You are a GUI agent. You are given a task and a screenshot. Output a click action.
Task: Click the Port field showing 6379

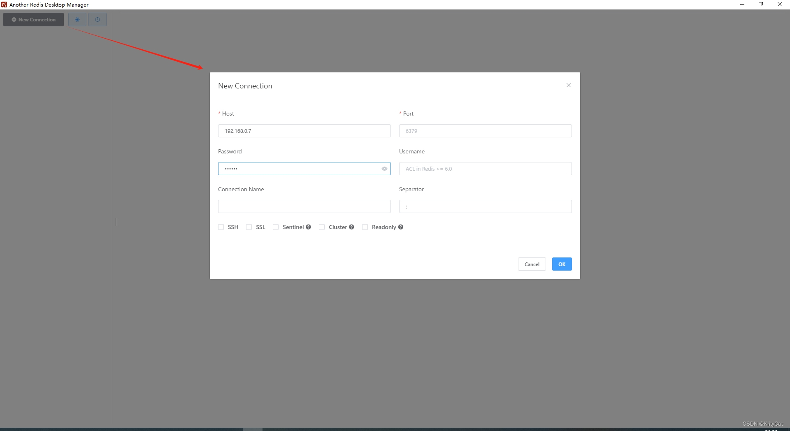click(485, 131)
